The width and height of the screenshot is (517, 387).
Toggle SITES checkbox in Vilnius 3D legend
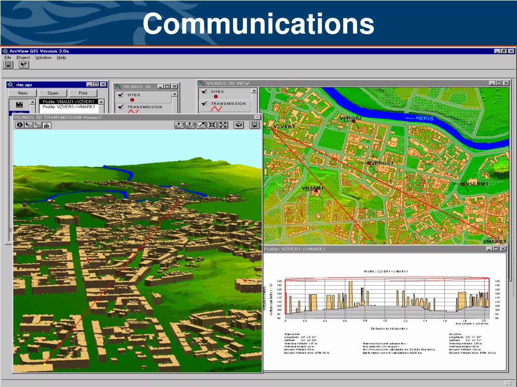(x=120, y=95)
